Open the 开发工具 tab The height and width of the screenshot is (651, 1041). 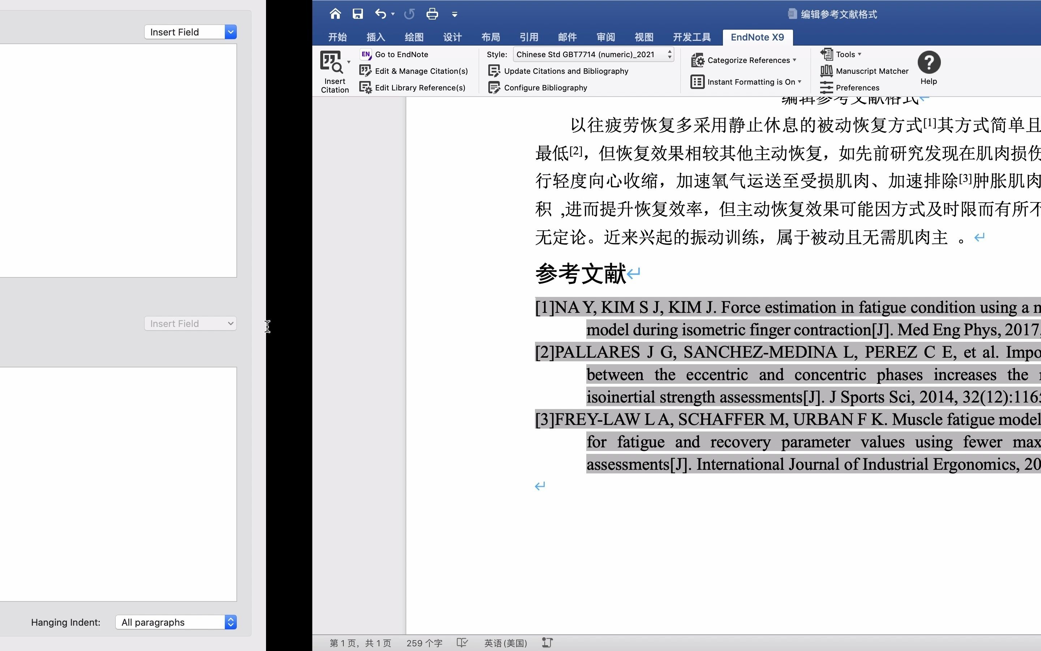click(692, 37)
